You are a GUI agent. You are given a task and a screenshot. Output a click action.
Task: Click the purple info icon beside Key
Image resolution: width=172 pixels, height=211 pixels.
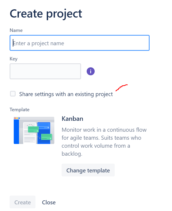(x=91, y=71)
